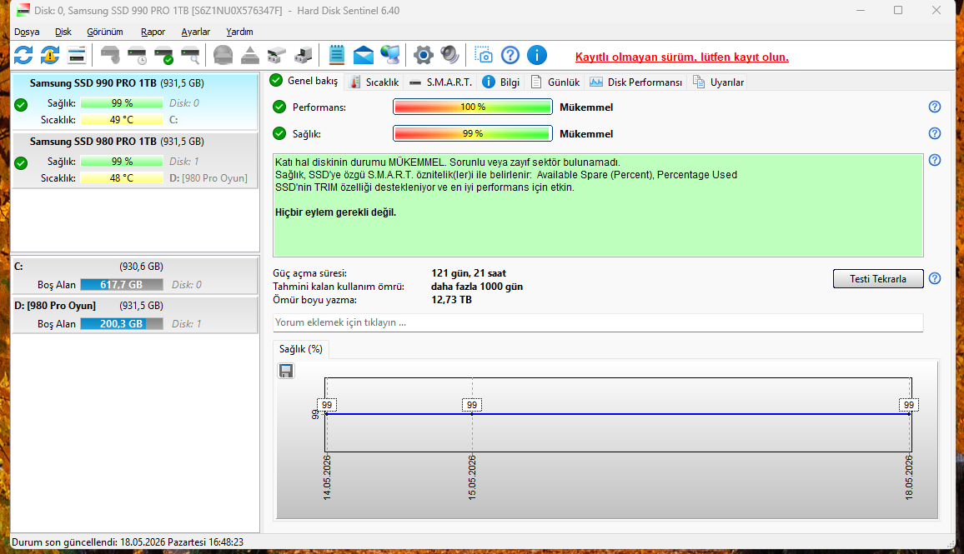Click the Refresh (blue arrows) toolbar icon
964x554 pixels.
point(23,55)
